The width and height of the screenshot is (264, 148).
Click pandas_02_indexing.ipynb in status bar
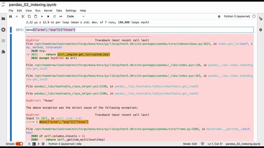click(x=243, y=144)
